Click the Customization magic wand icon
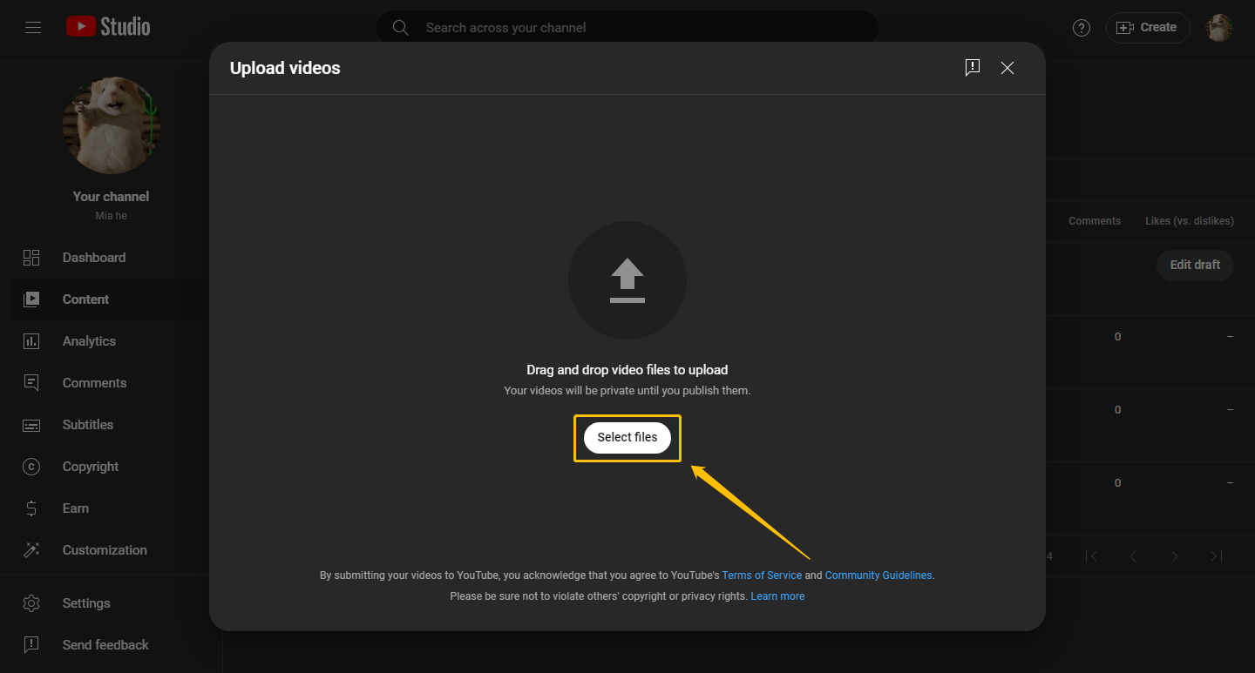The height and width of the screenshot is (673, 1255). [31, 550]
